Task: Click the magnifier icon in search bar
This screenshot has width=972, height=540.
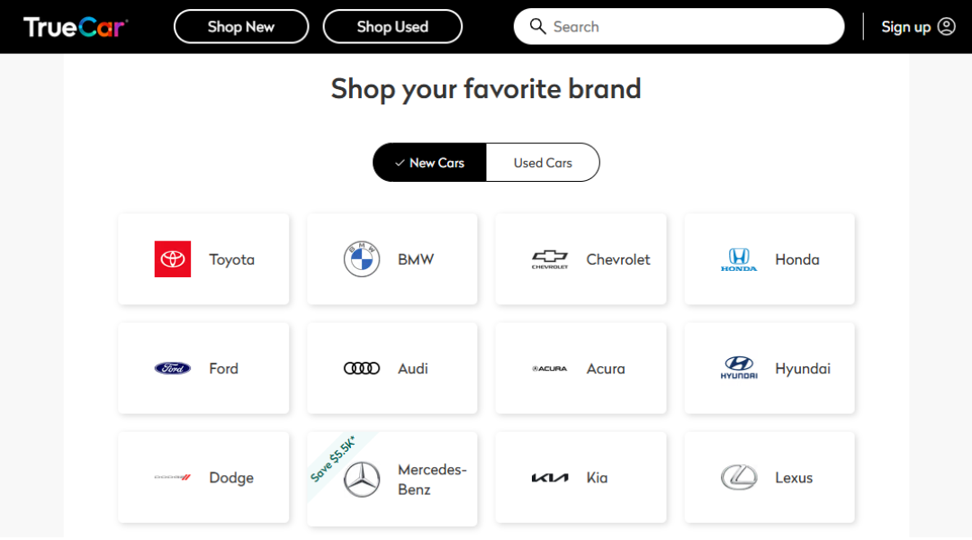Action: [537, 27]
